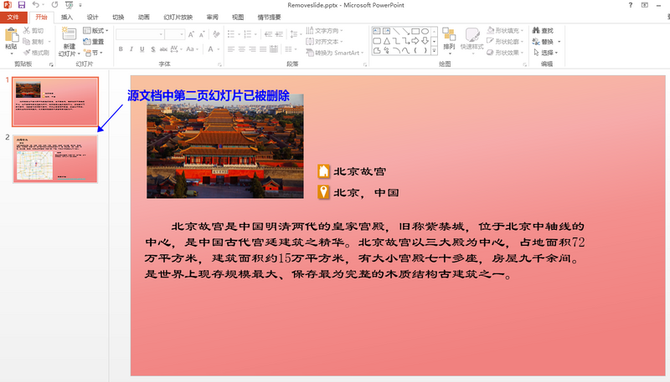Open Customize Quick Access Toolbar dropdown
Screen dimensions: 670x382
tap(80, 5)
